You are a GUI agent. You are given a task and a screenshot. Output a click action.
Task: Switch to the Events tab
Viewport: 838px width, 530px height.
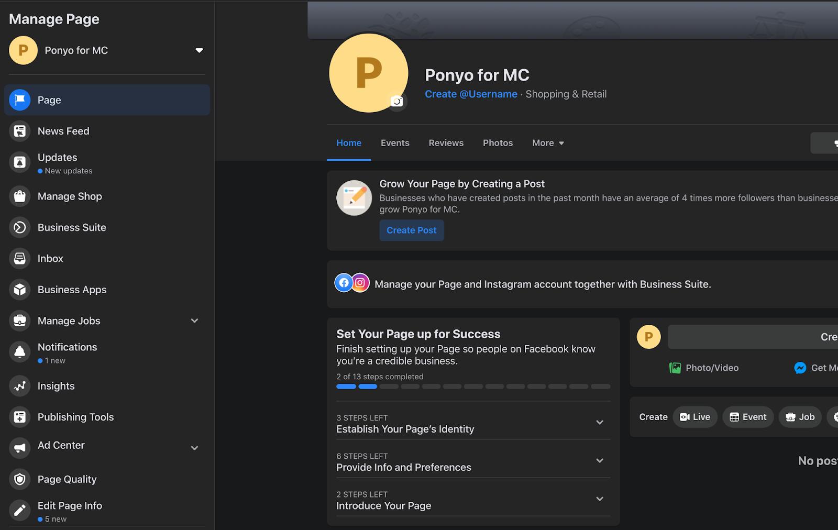point(395,143)
